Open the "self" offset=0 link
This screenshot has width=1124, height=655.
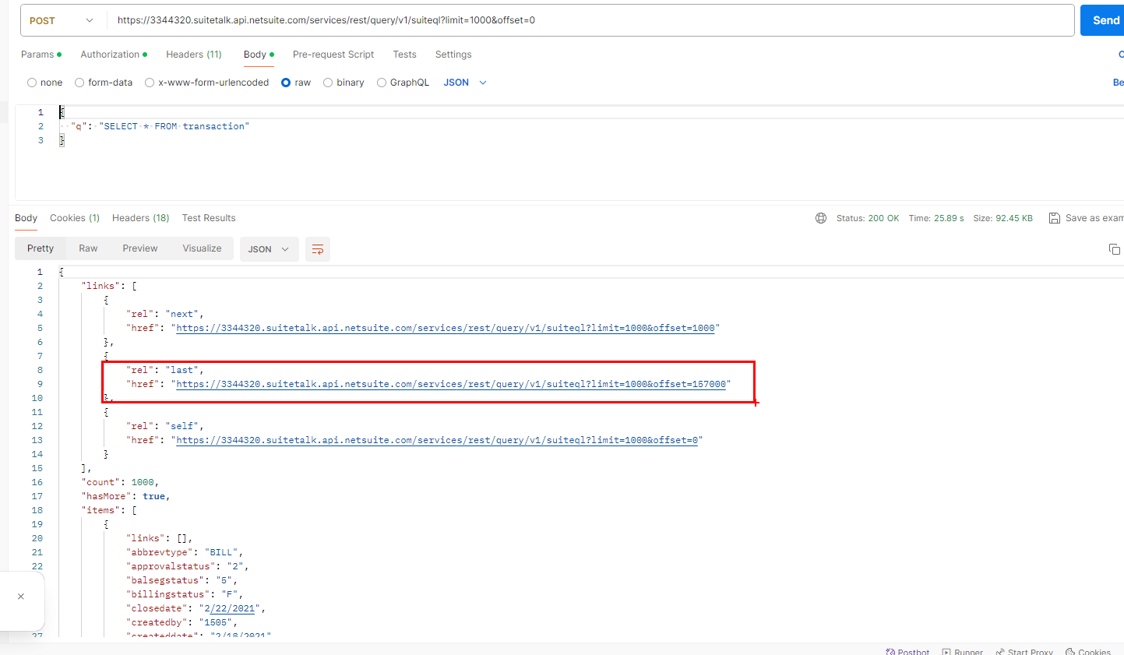click(x=437, y=440)
